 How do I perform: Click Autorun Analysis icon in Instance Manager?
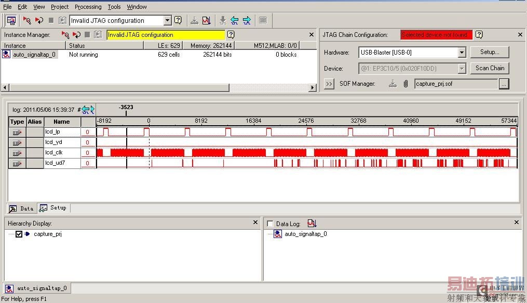[x=77, y=35]
